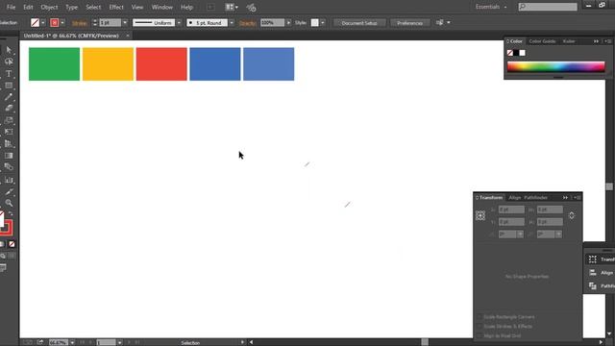Toggle constrain width and height proportions link
Image resolution: width=615 pixels, height=346 pixels.
point(572,215)
